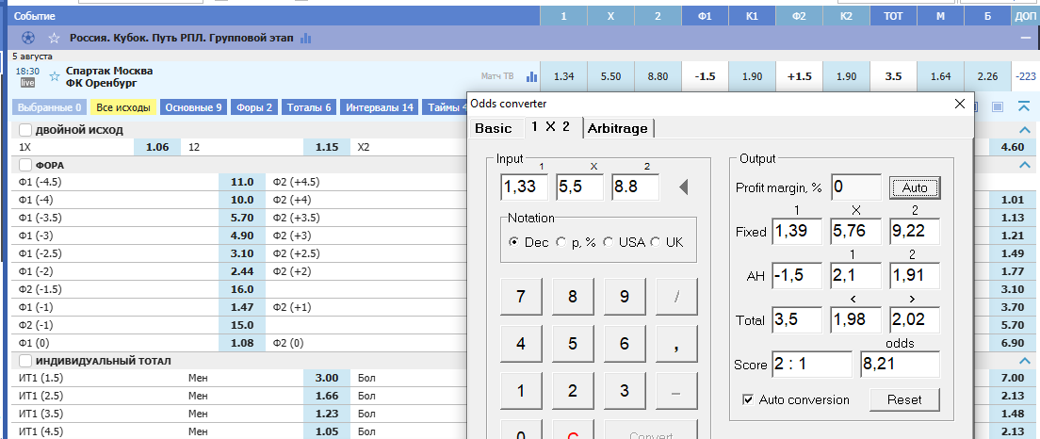Collapse the ФОРА section chevron
The width and height of the screenshot is (1040, 439).
tap(1023, 165)
